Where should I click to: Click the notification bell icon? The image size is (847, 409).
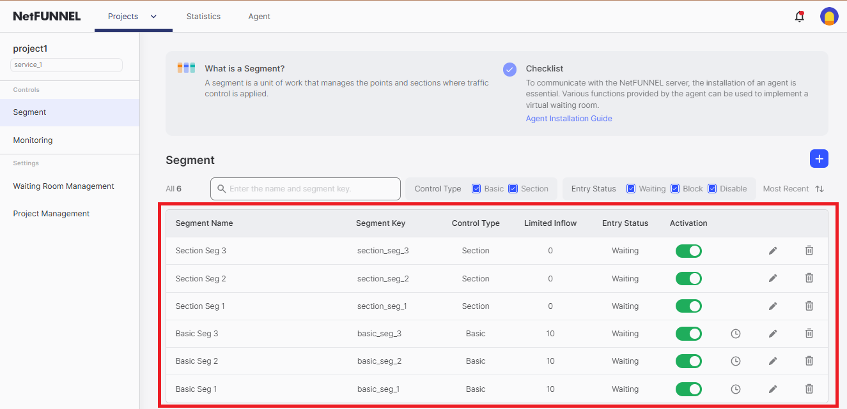[799, 17]
